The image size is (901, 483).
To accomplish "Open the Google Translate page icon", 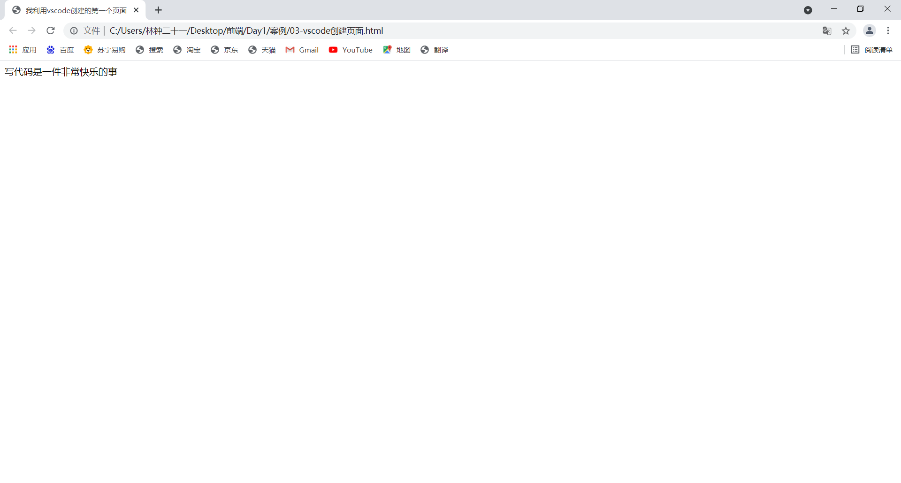I will (x=827, y=30).
